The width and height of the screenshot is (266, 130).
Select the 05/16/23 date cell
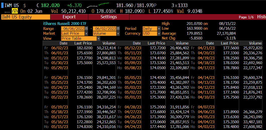click(x=60, y=122)
